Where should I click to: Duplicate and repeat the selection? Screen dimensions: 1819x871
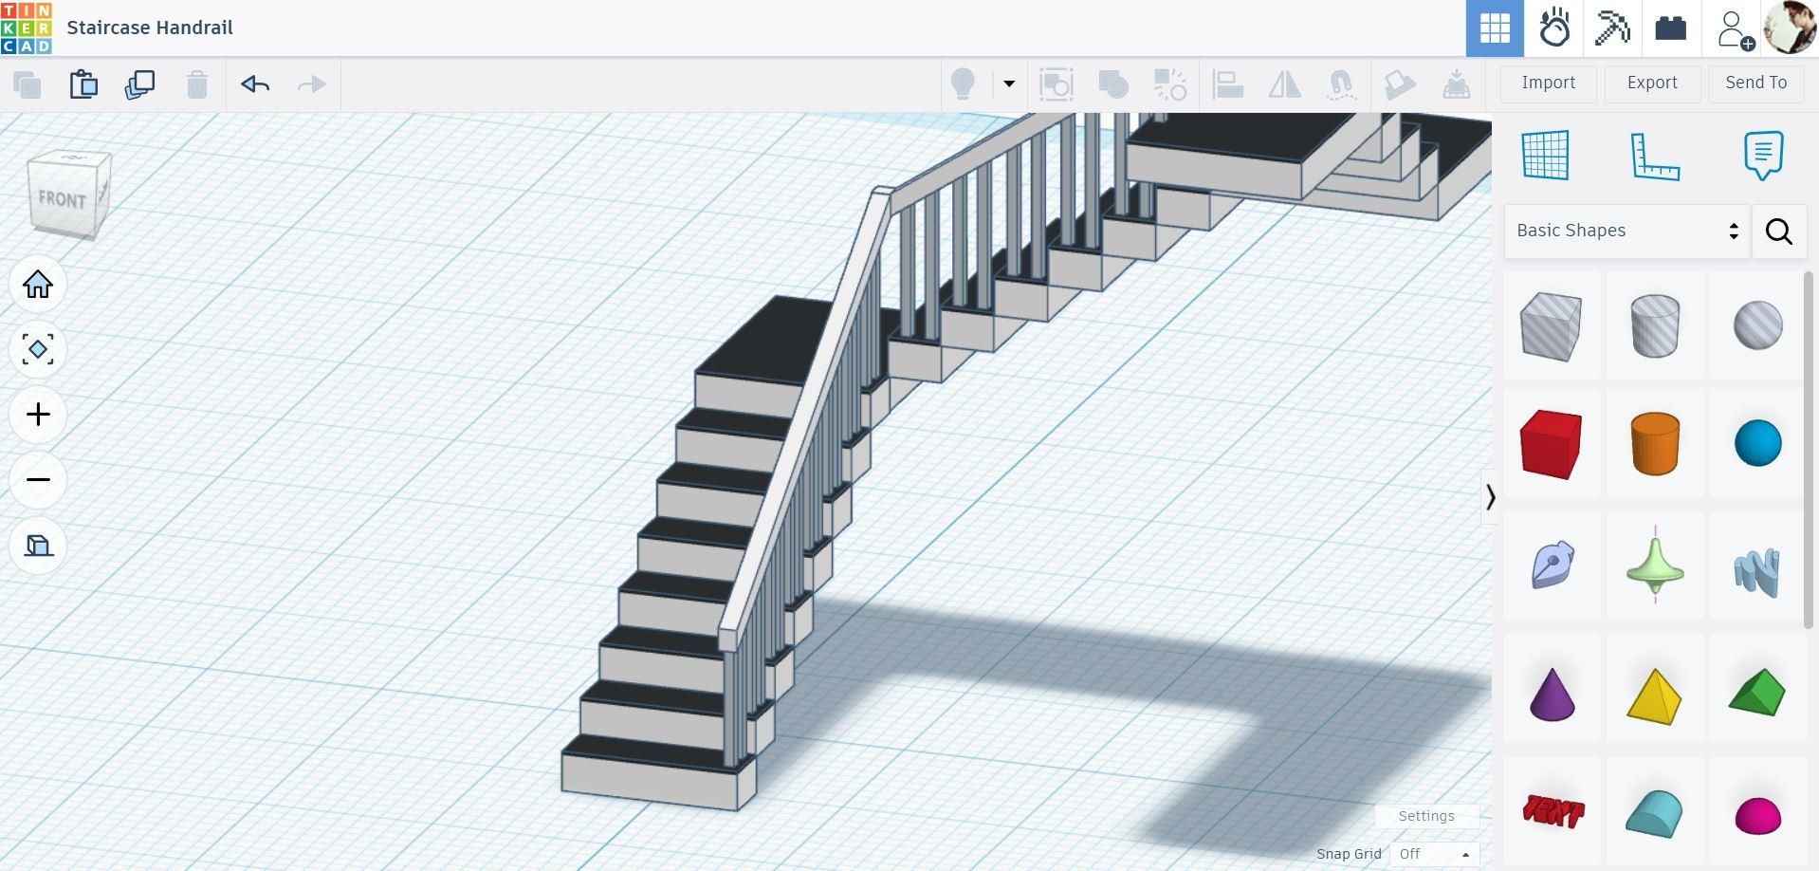[139, 84]
